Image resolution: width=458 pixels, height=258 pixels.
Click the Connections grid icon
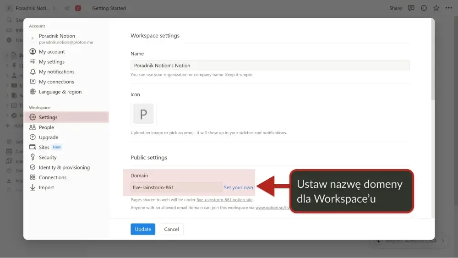(x=33, y=177)
